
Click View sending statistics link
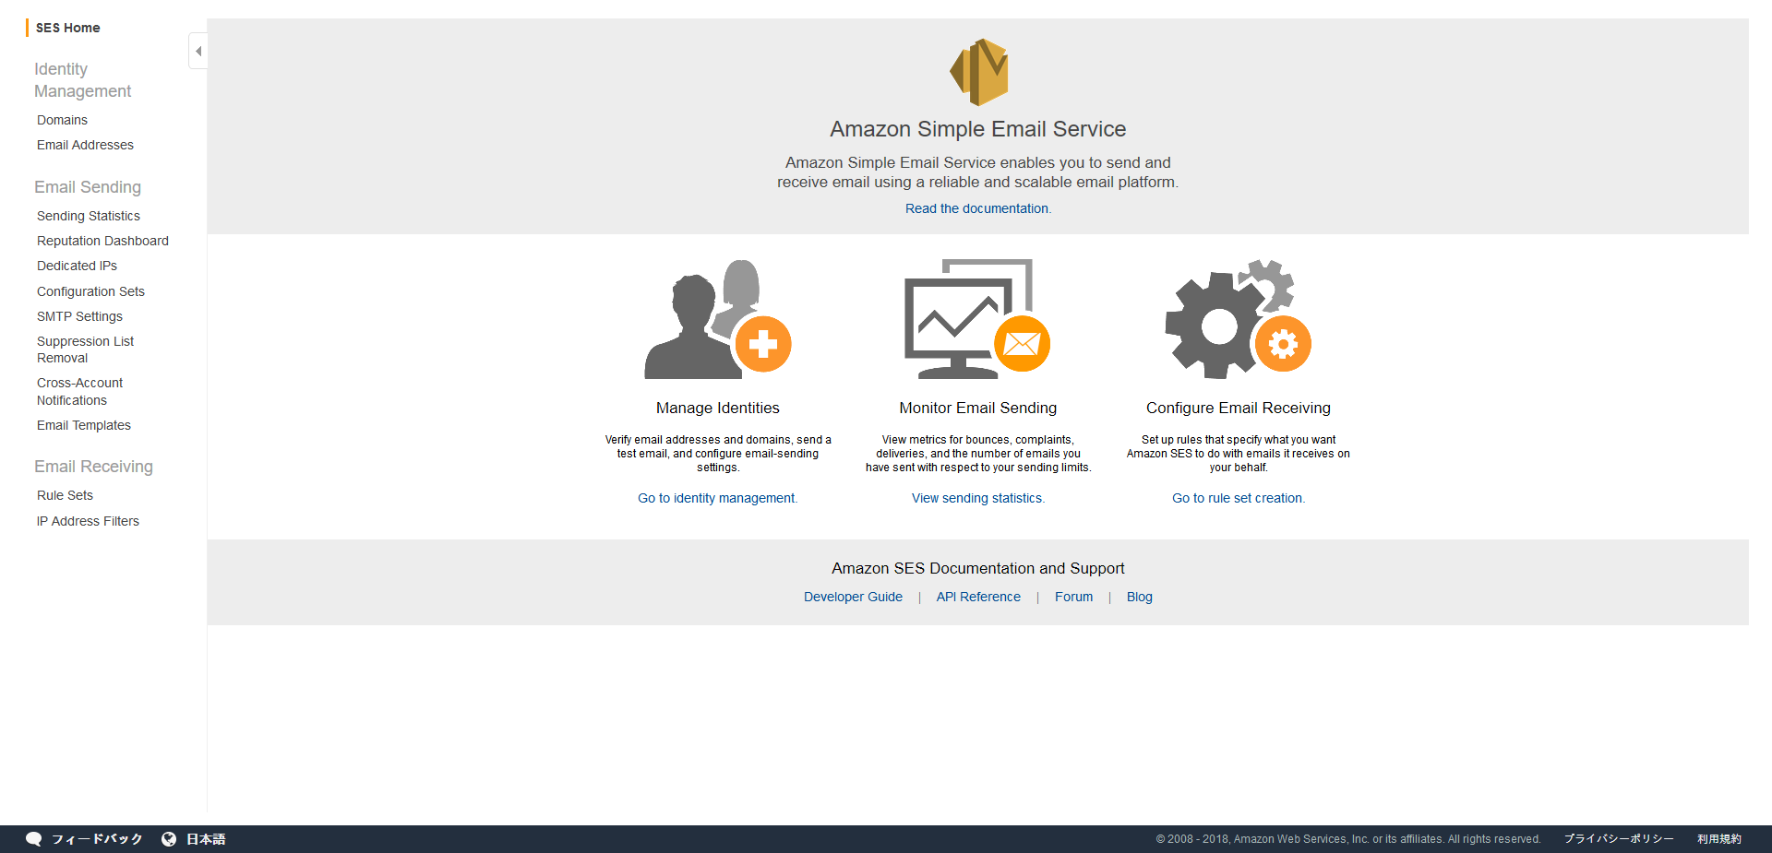(x=977, y=498)
